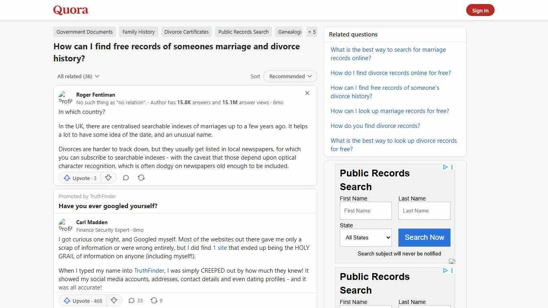This screenshot has height=308, width=548.
Task: Click the Sign In button
Action: click(480, 10)
